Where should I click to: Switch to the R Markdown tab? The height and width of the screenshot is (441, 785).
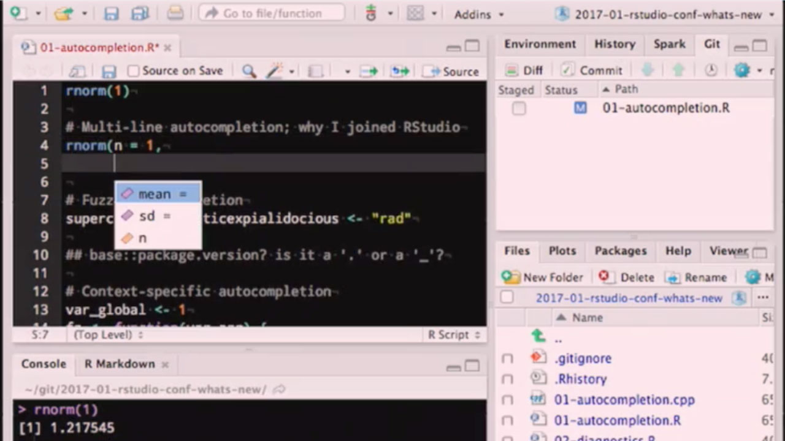120,364
